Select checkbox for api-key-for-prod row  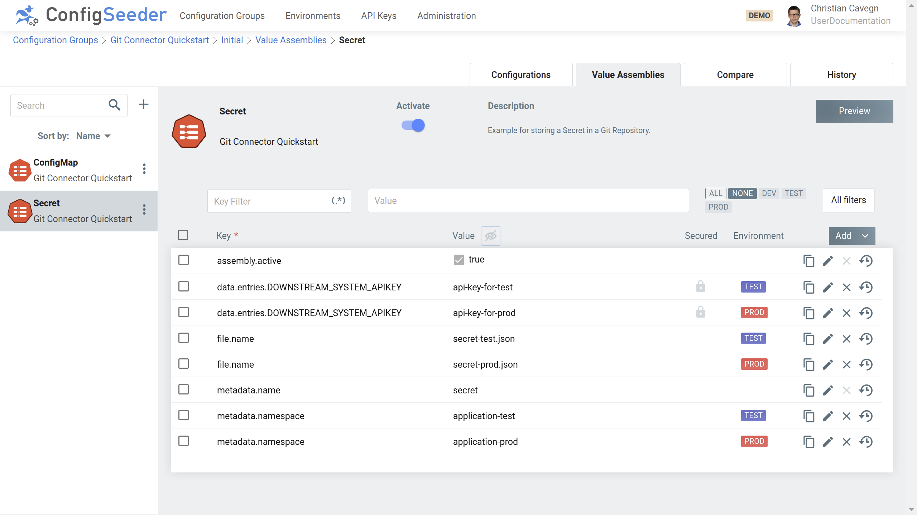pos(184,313)
